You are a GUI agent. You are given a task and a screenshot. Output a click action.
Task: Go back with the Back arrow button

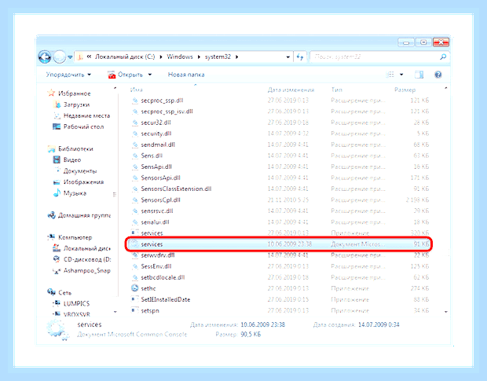coord(45,57)
